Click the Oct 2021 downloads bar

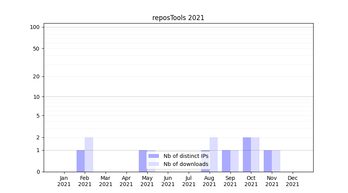[x=255, y=154]
